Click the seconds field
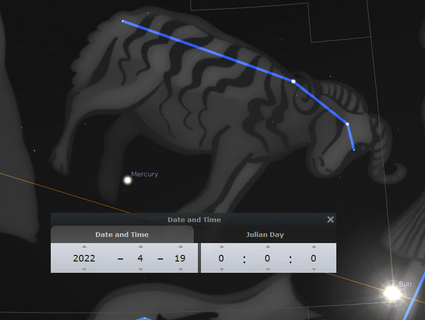The height and width of the screenshot is (320, 425). pyautogui.click(x=313, y=258)
